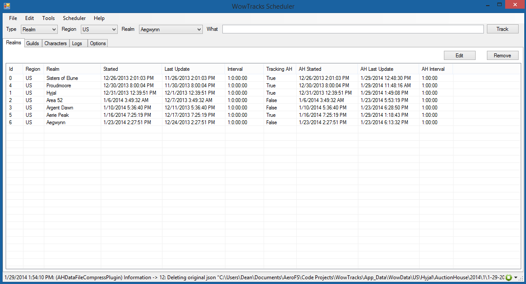Open the Scheduler menu
Screen dimensions: 526x284
coord(74,18)
